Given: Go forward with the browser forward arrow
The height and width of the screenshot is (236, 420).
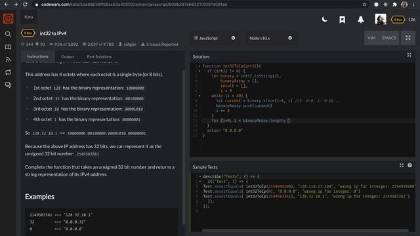Looking at the screenshot, I should [16, 5].
